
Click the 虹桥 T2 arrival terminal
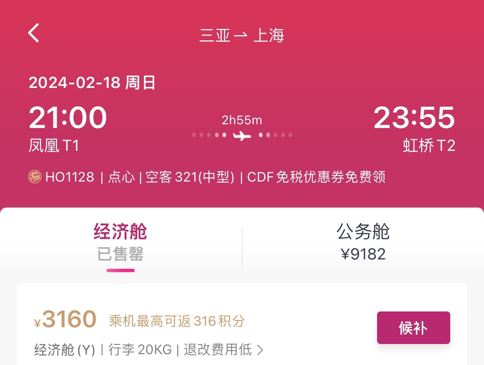pos(429,146)
